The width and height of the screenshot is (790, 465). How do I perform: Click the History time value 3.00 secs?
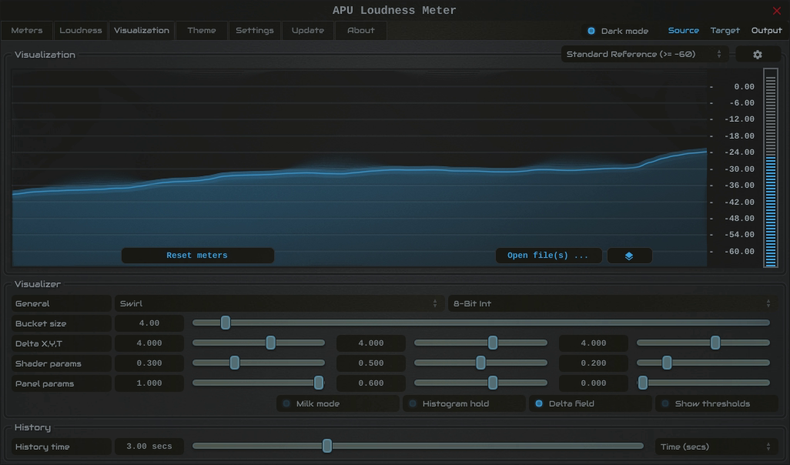coord(149,447)
